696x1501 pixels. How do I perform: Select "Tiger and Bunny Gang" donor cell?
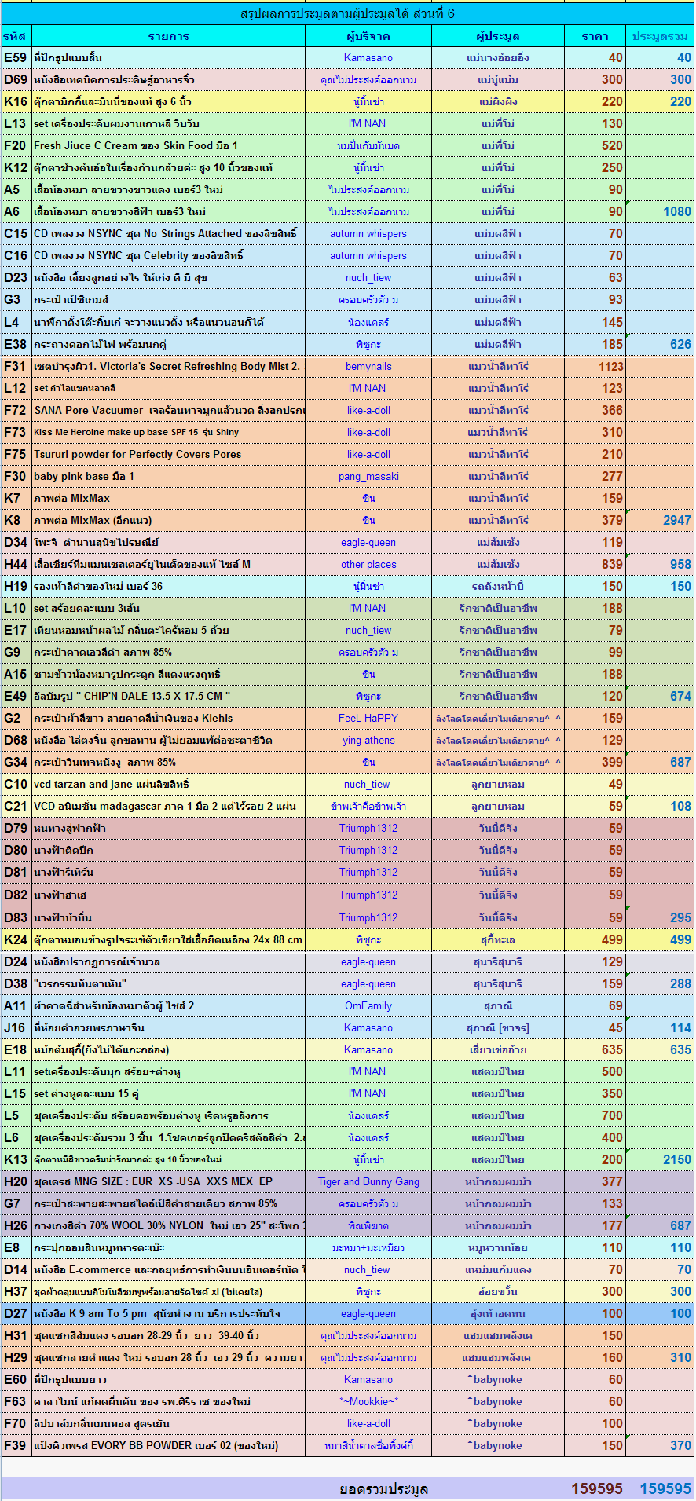click(368, 1181)
